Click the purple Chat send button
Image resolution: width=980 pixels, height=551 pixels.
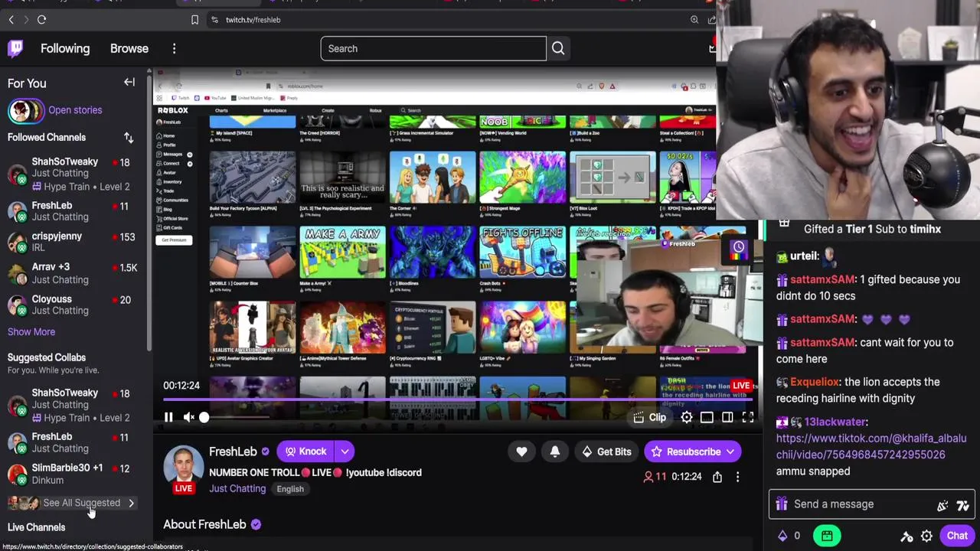[x=957, y=536]
